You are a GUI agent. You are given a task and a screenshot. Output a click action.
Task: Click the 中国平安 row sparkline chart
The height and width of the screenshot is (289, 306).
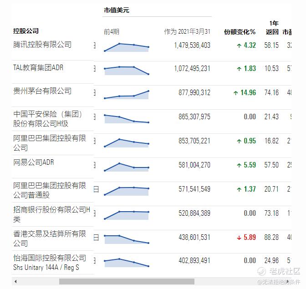point(127,119)
